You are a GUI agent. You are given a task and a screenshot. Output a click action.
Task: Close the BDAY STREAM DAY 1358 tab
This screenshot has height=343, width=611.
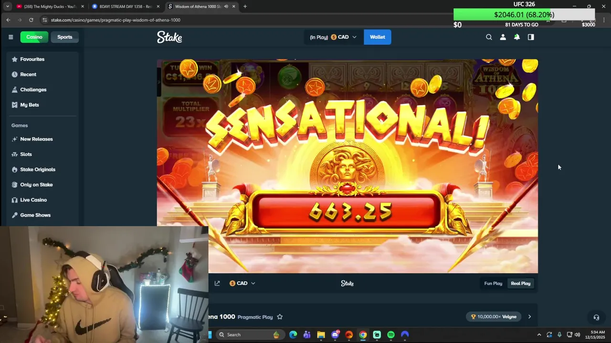[158, 7]
